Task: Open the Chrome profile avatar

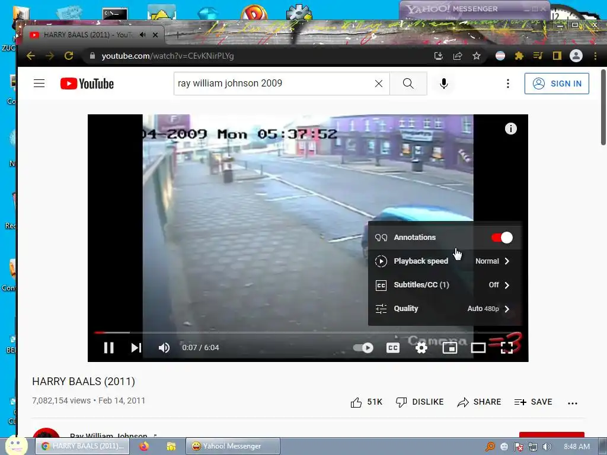Action: pyautogui.click(x=576, y=56)
